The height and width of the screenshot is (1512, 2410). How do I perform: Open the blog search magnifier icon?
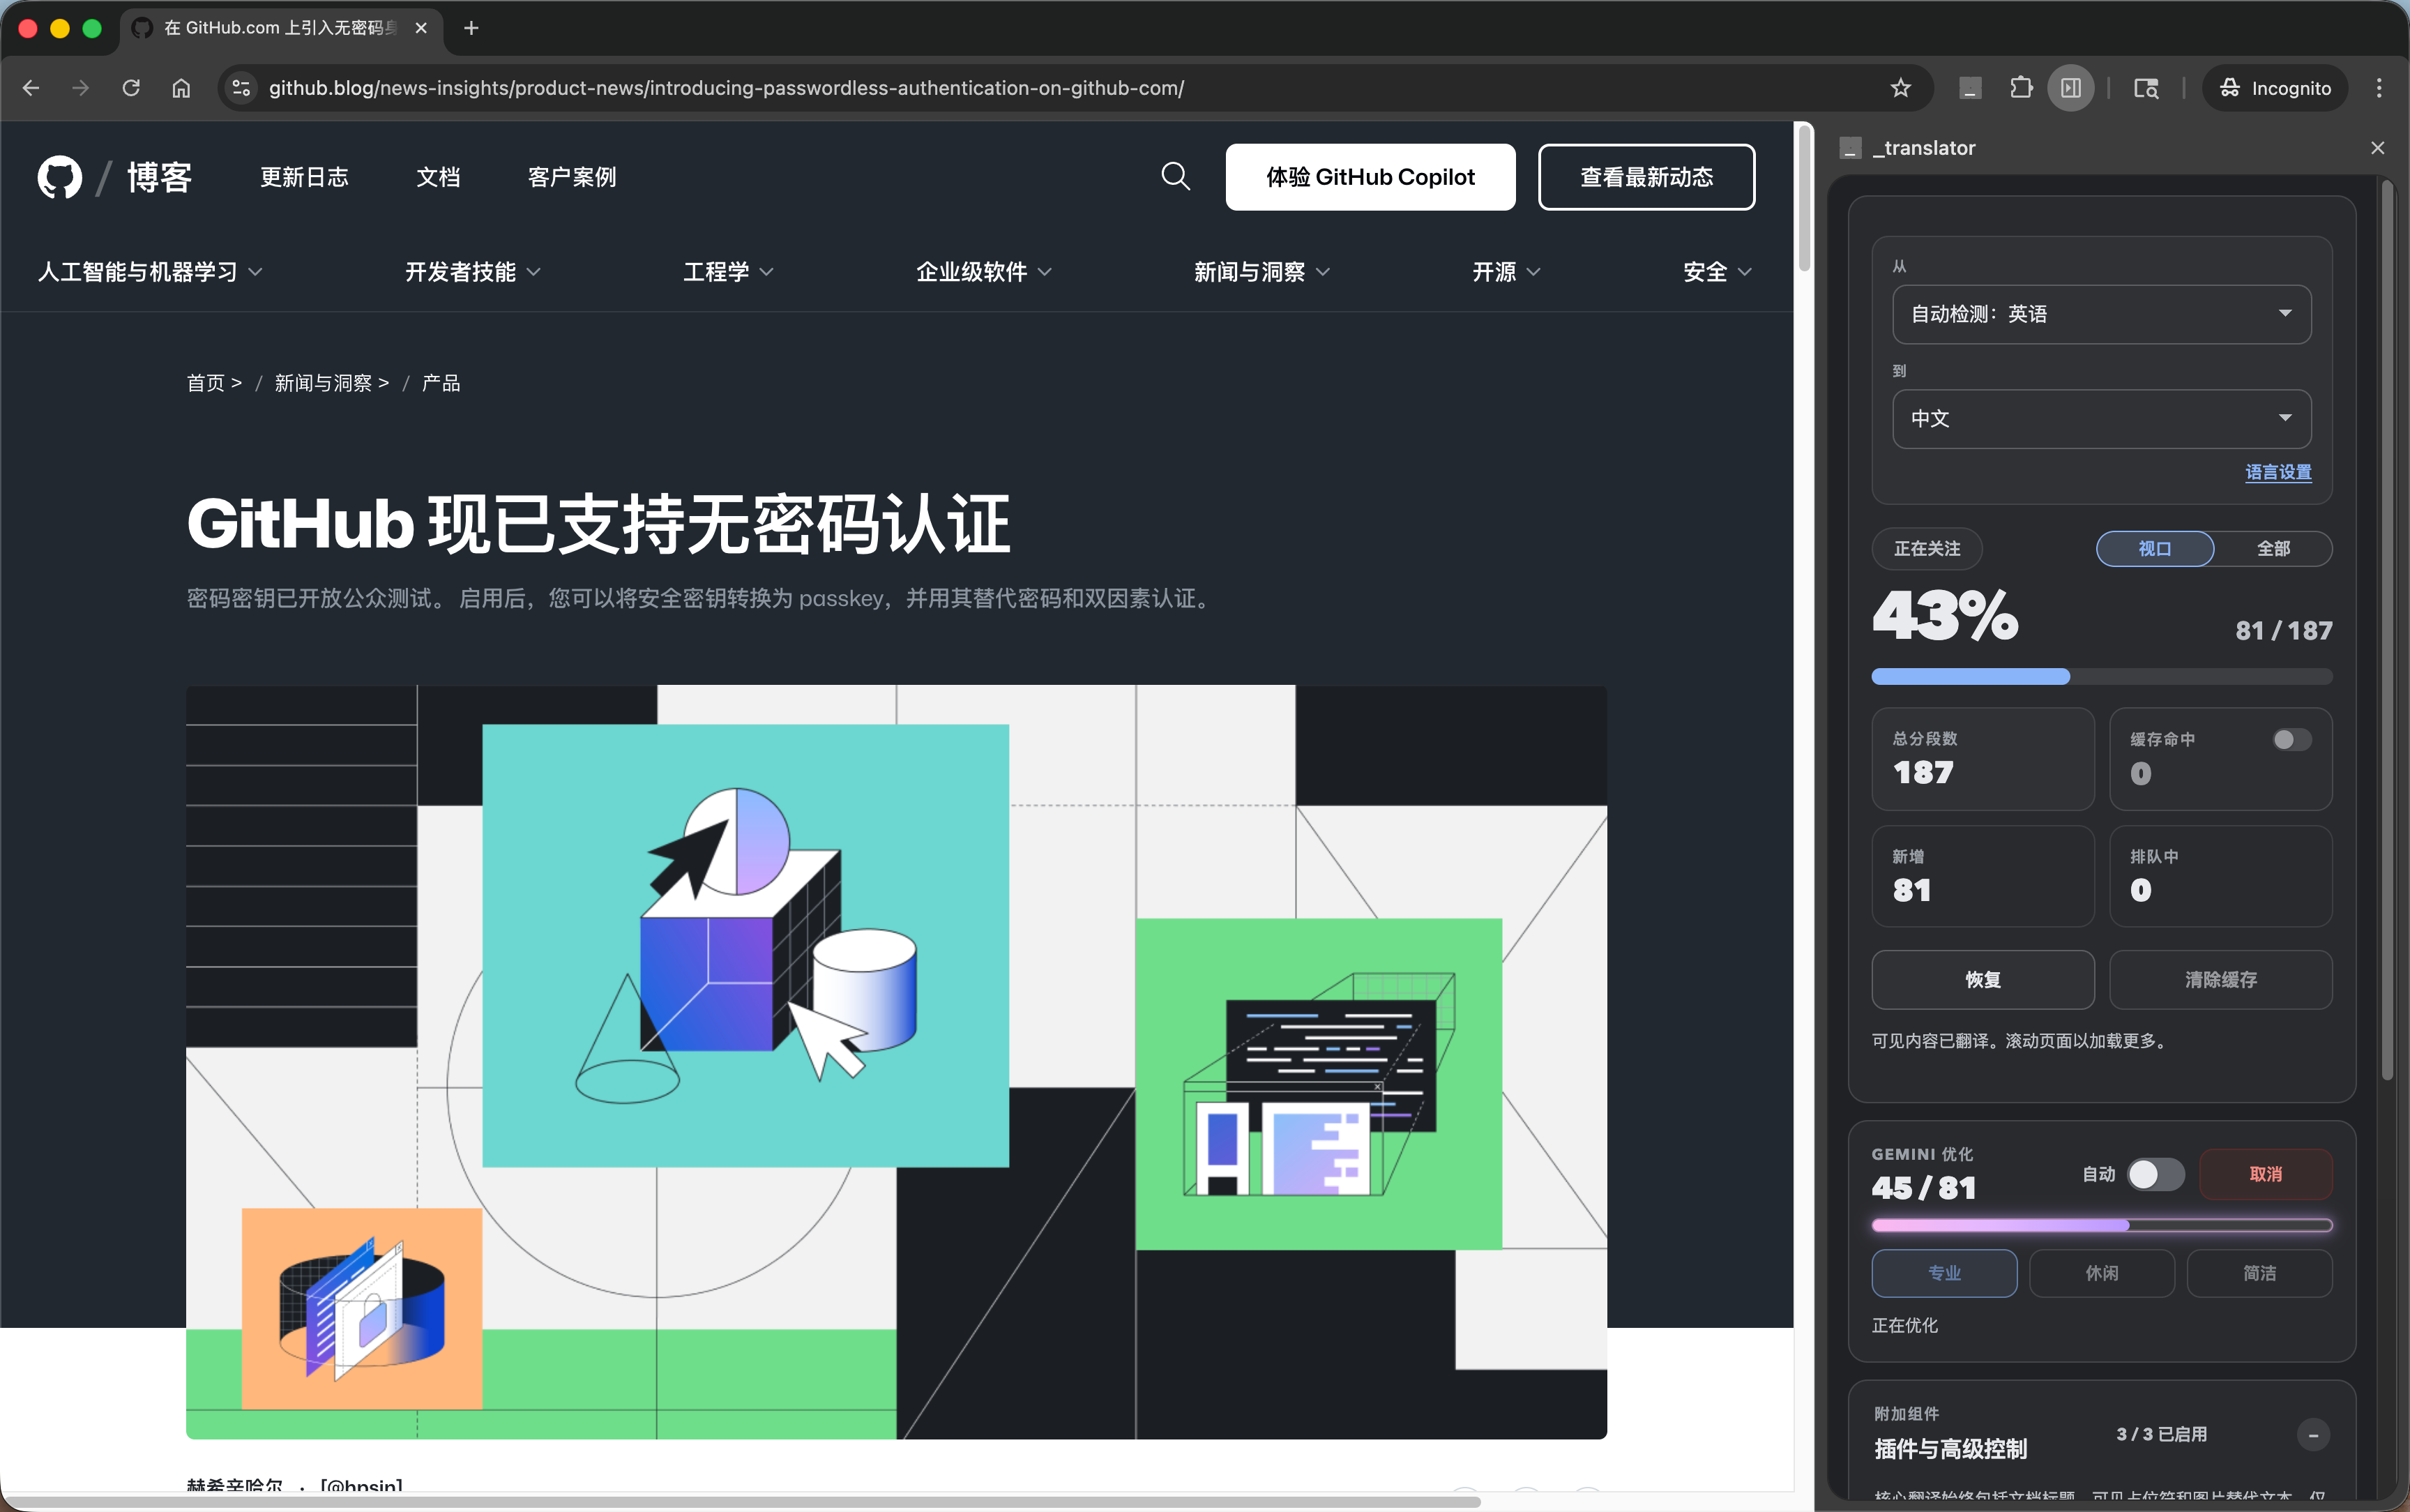[1176, 177]
